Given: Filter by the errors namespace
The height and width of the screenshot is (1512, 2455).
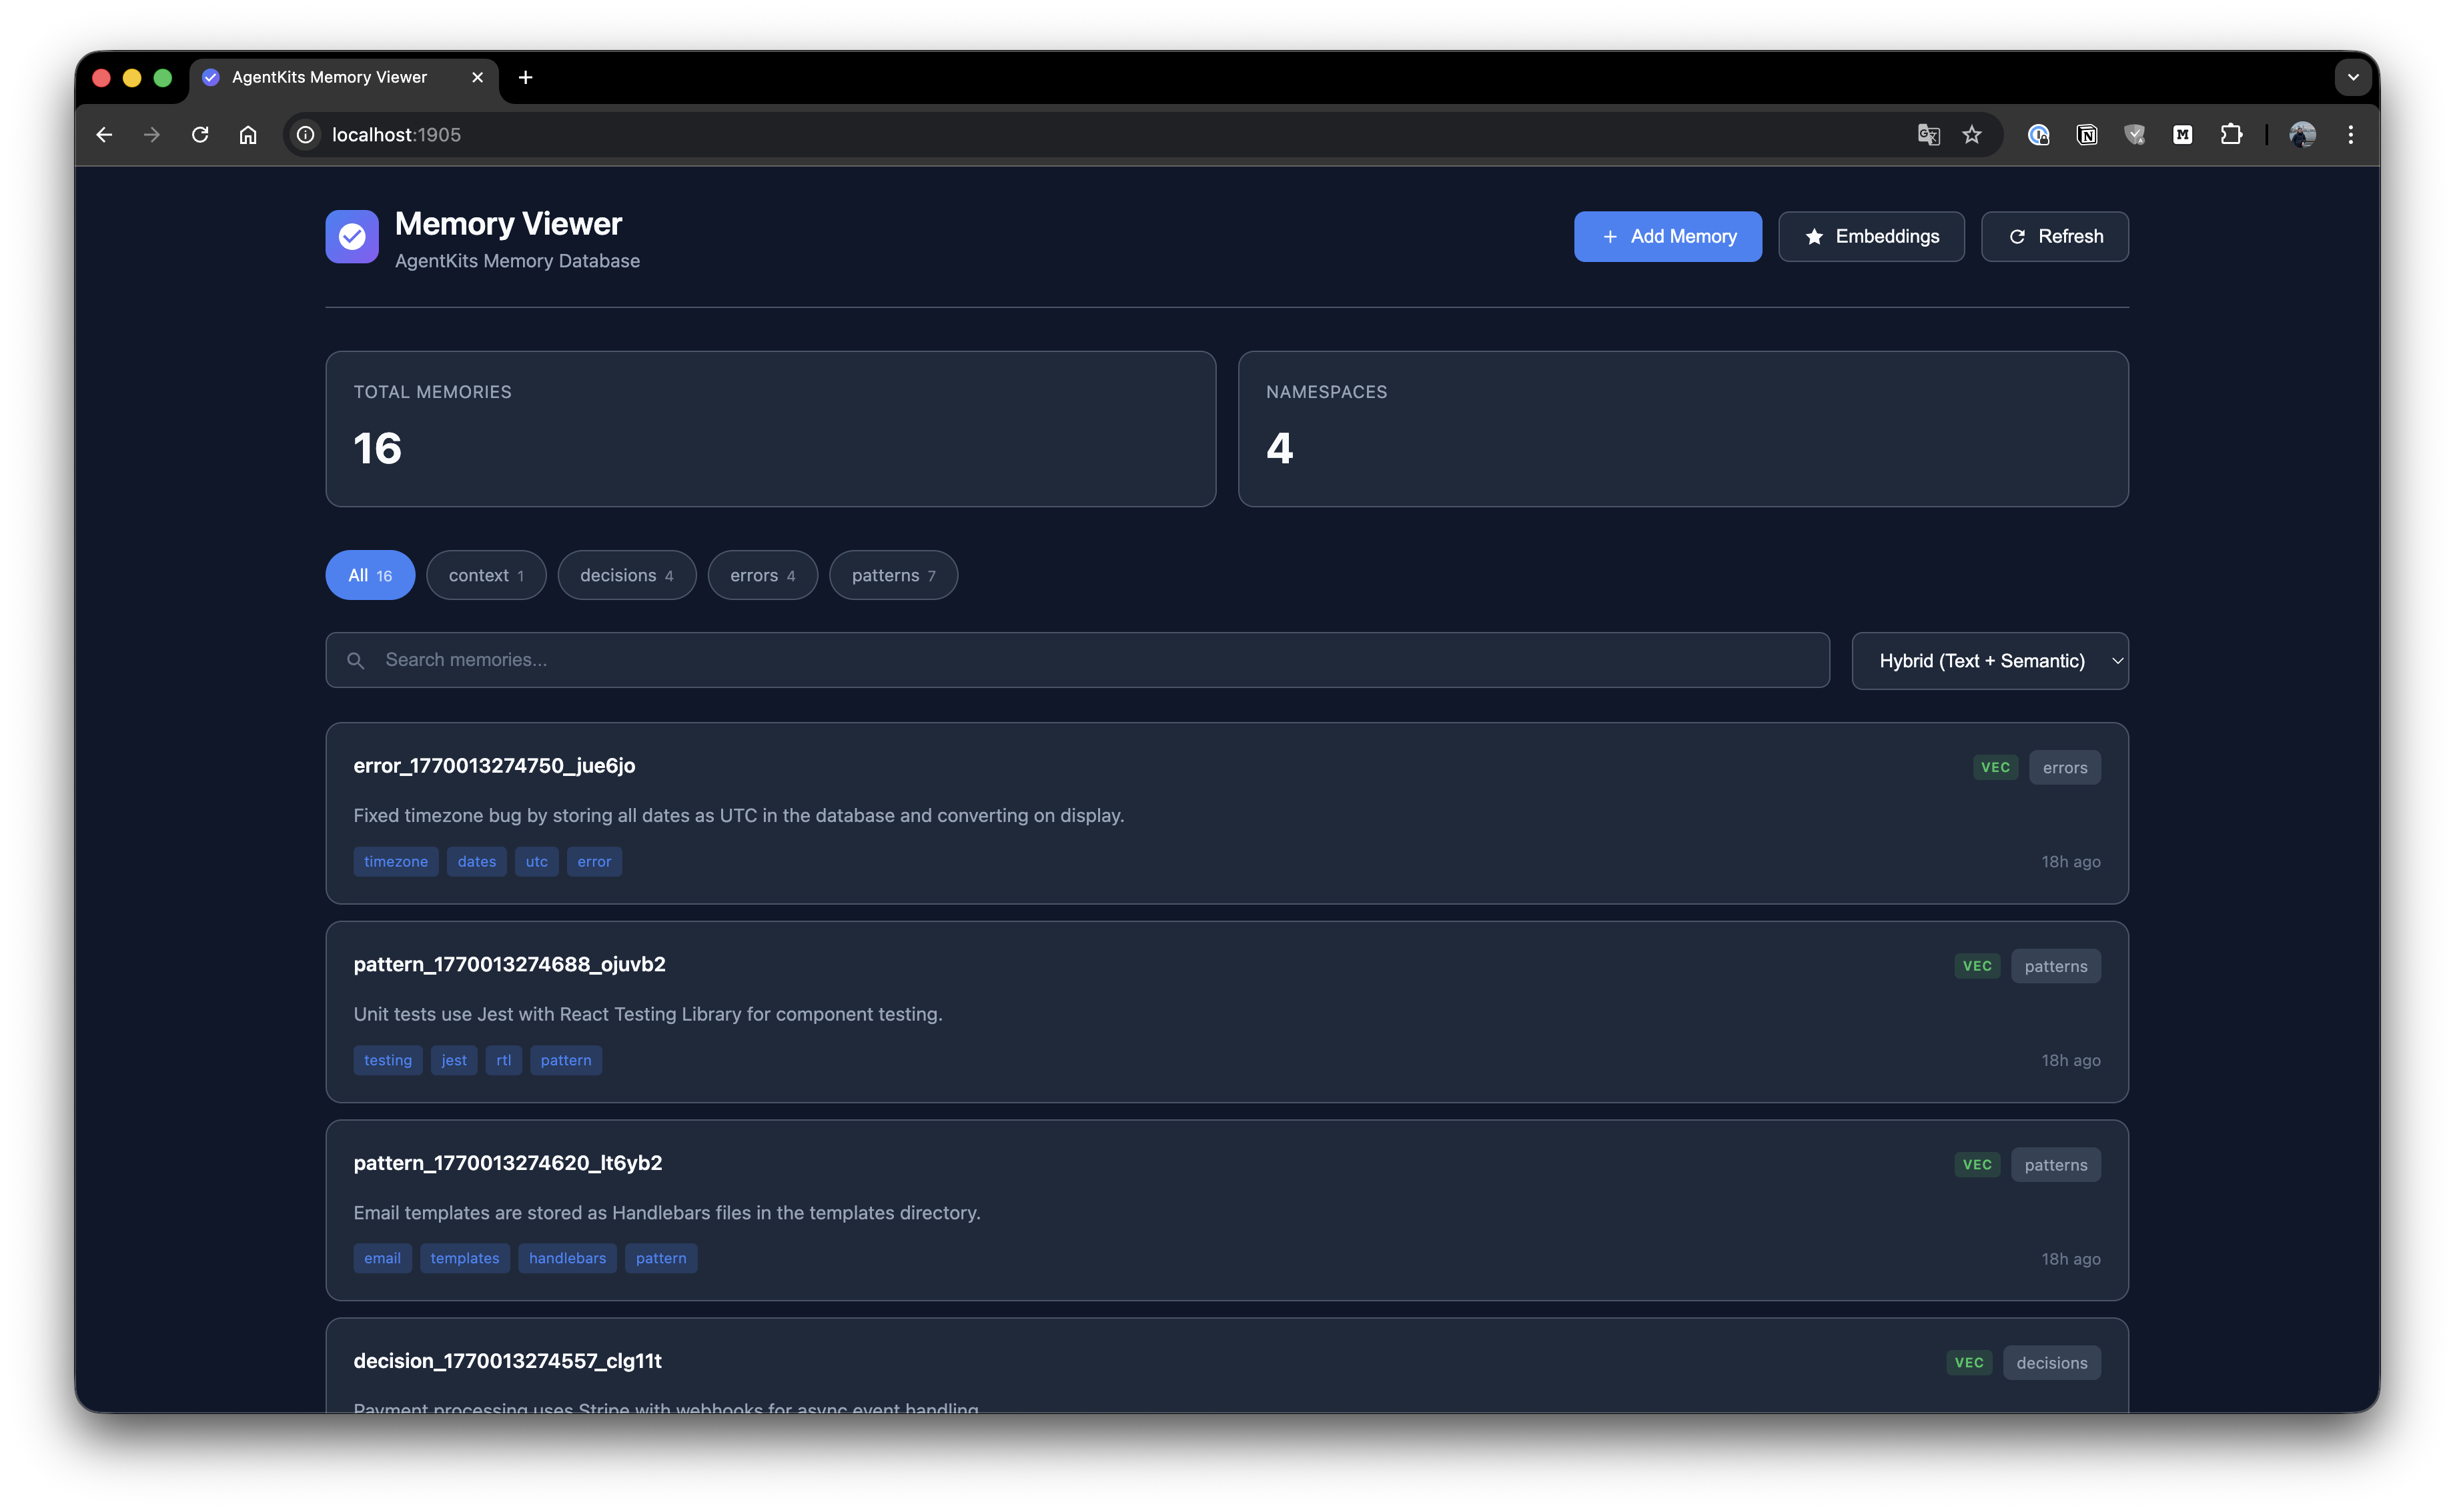Looking at the screenshot, I should pos(763,575).
